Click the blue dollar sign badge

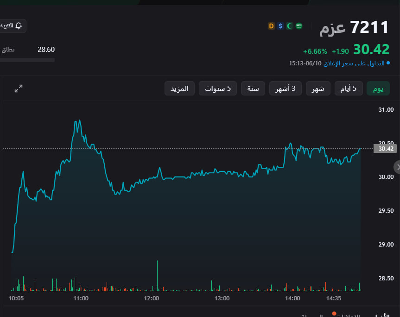(280, 26)
